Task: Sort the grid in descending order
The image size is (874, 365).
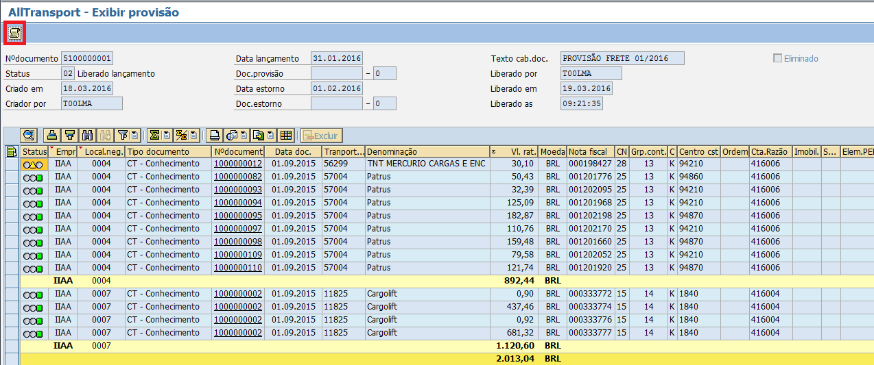Action: coord(69,136)
